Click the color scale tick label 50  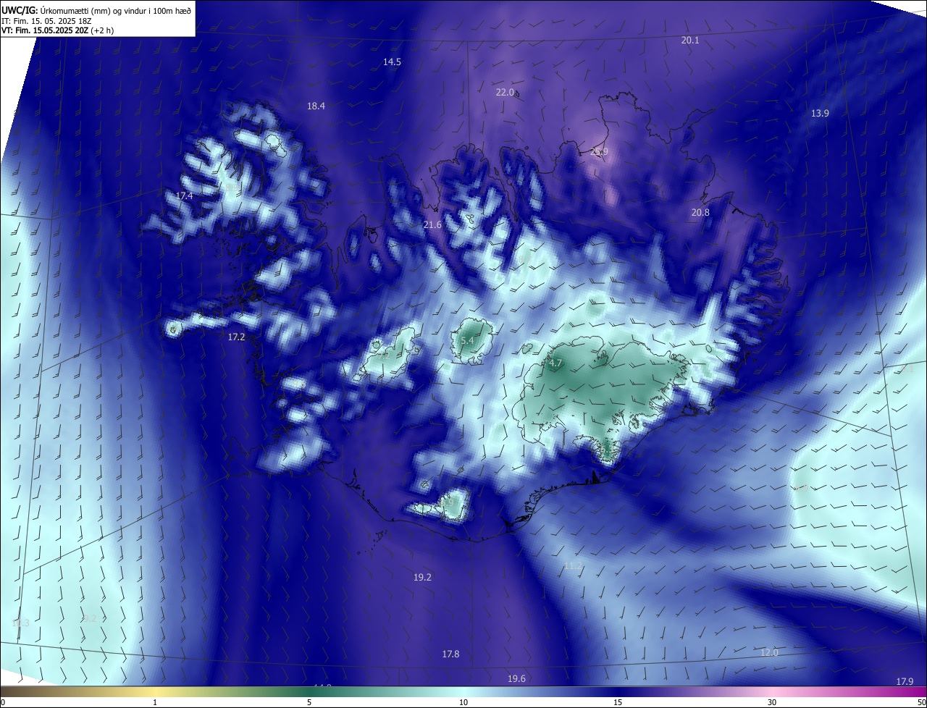coord(921,702)
